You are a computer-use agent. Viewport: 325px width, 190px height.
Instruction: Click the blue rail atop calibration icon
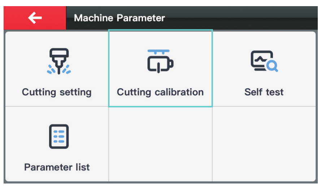[159, 51]
